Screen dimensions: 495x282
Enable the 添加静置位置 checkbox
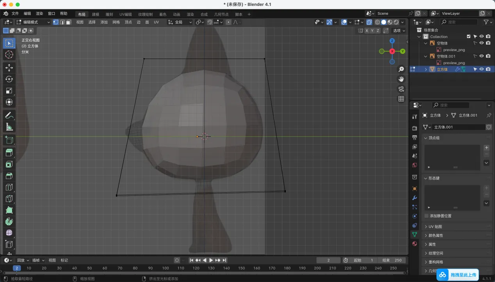[426, 216]
